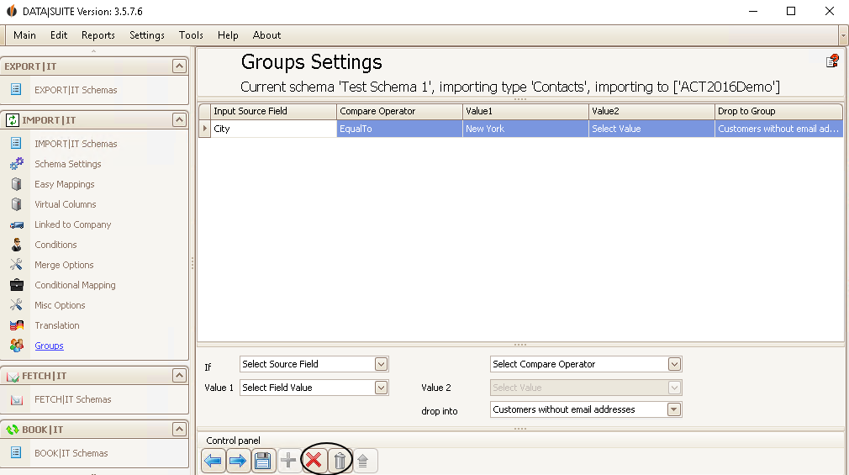The image size is (849, 475).
Task: Open the Settings menu
Action: coord(147,35)
